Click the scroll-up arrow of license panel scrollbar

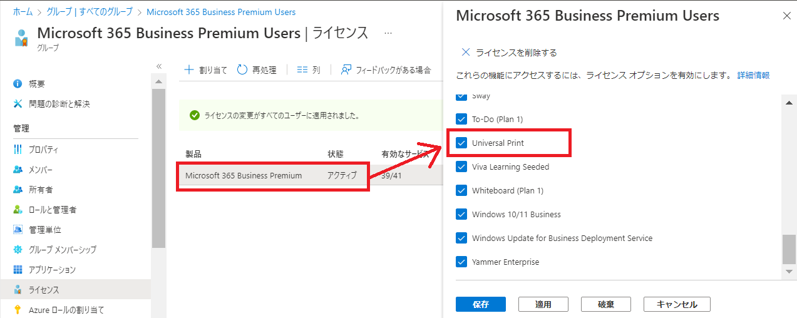[789, 102]
